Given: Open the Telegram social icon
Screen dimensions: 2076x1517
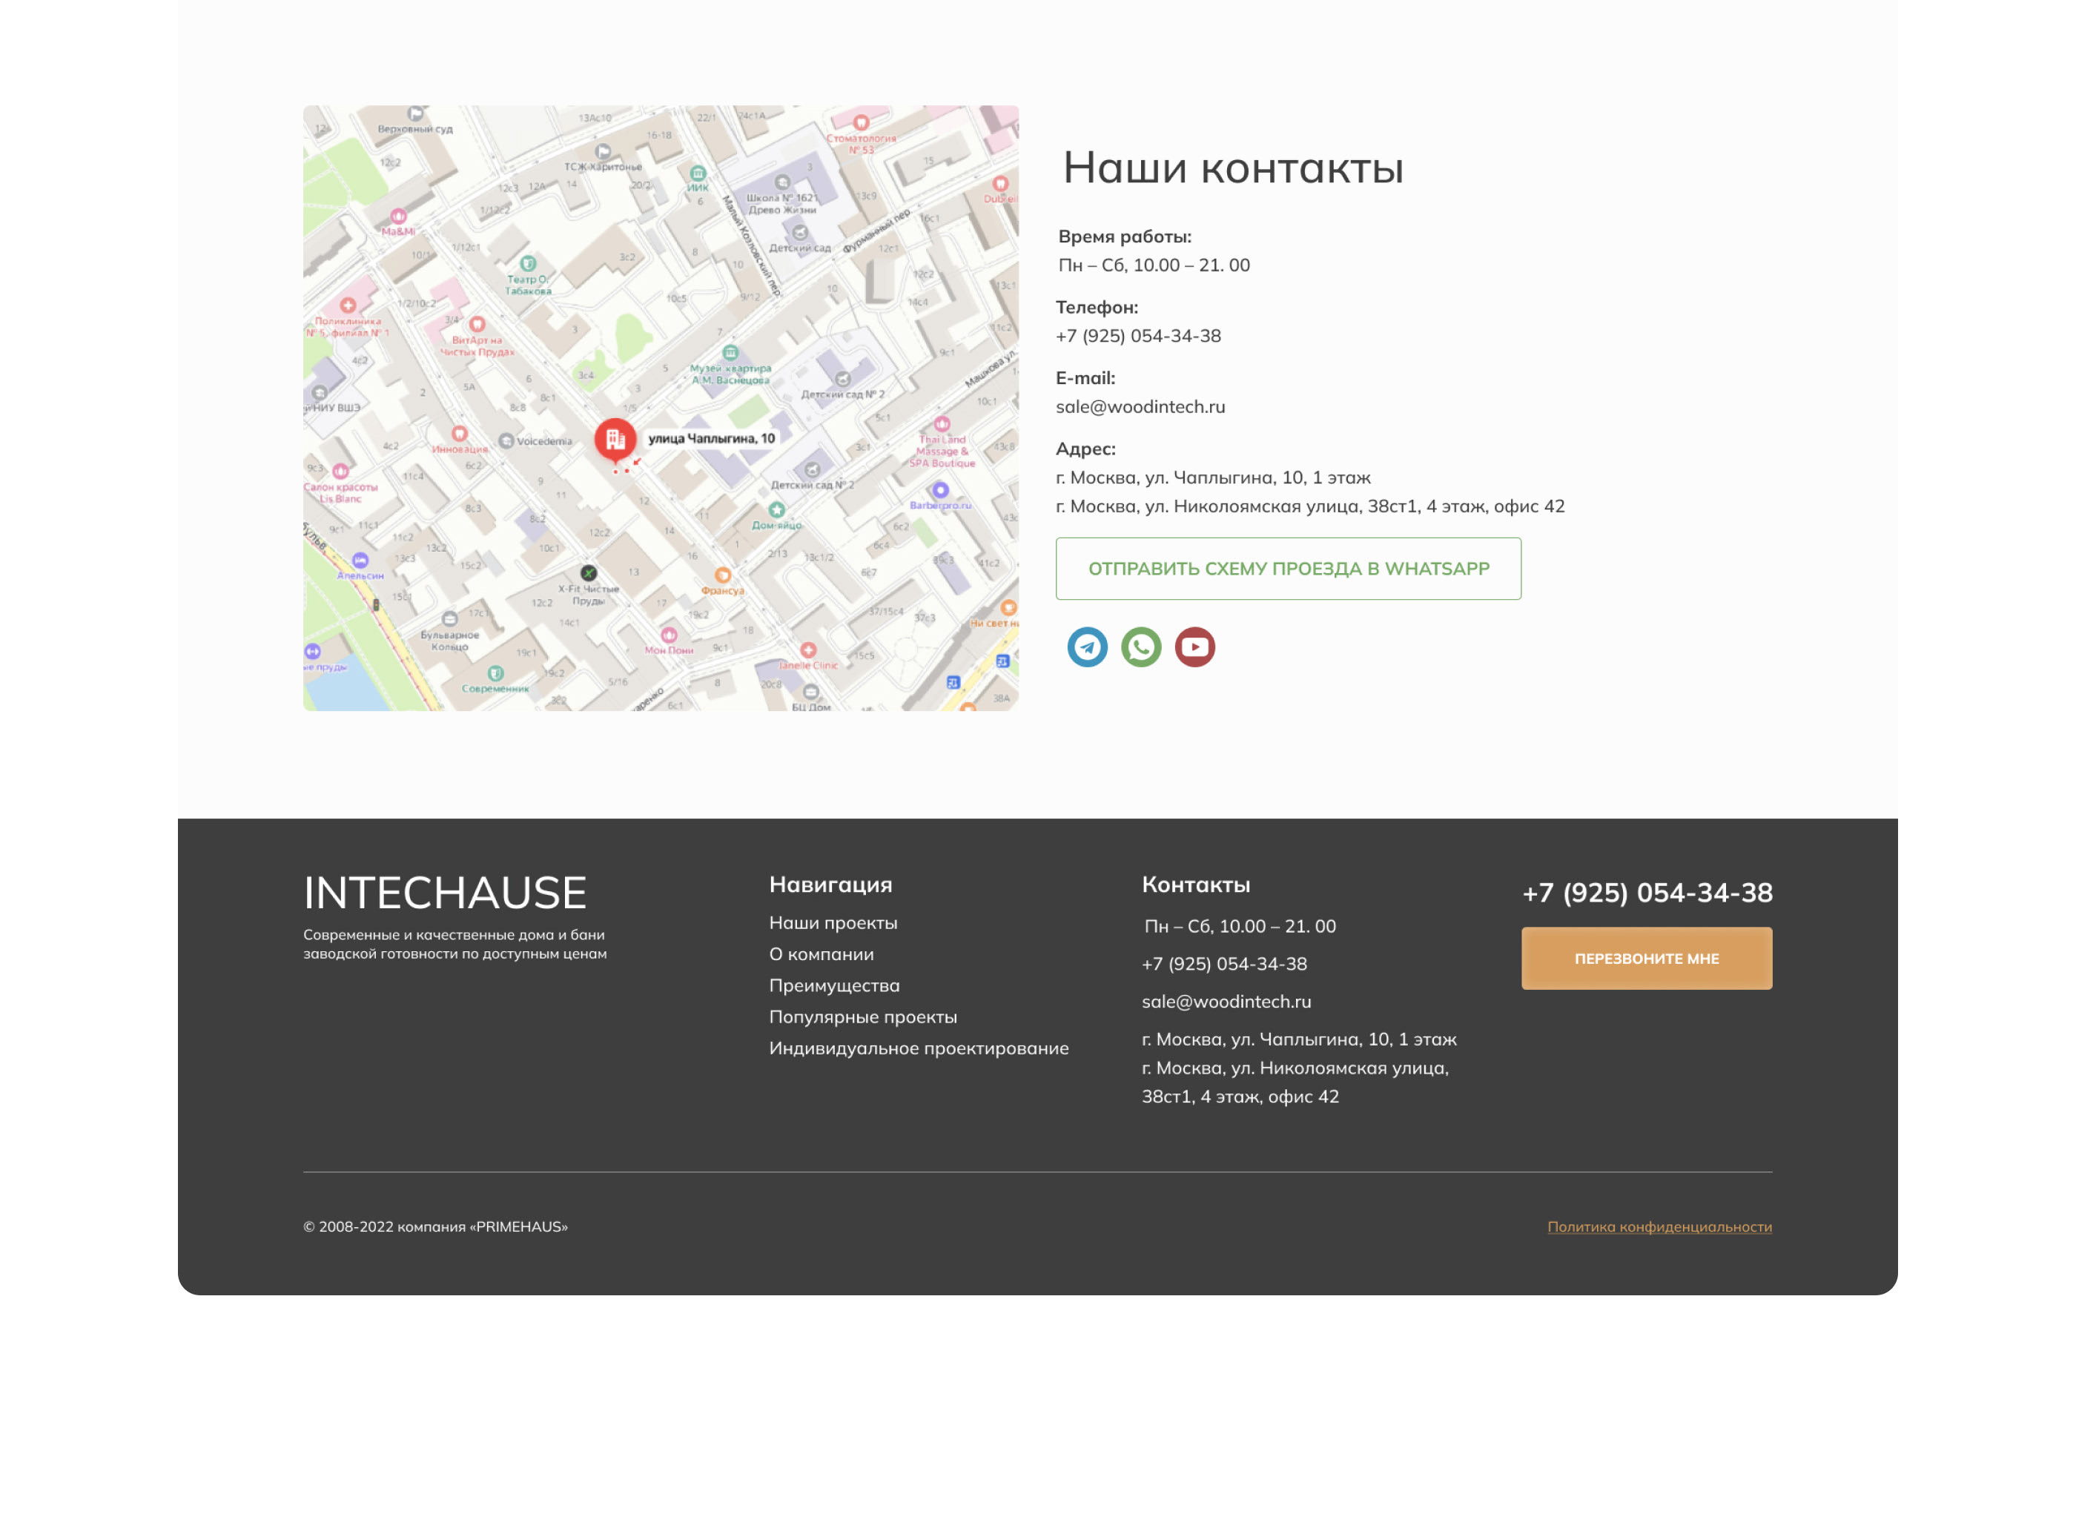Looking at the screenshot, I should click(x=1087, y=647).
